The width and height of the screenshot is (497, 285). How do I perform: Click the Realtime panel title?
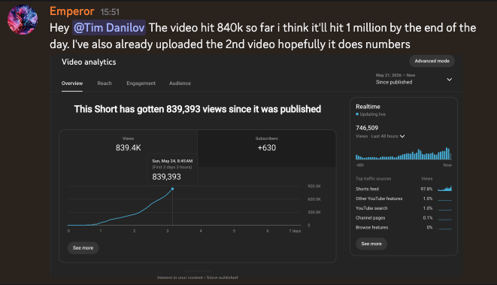pyautogui.click(x=368, y=107)
